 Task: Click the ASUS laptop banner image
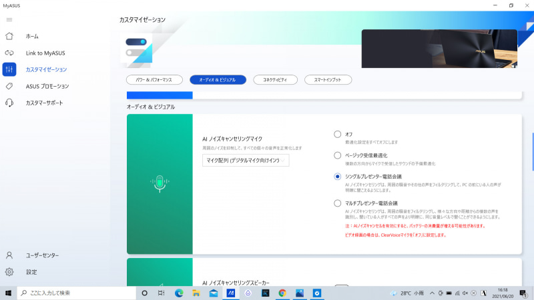(439, 49)
